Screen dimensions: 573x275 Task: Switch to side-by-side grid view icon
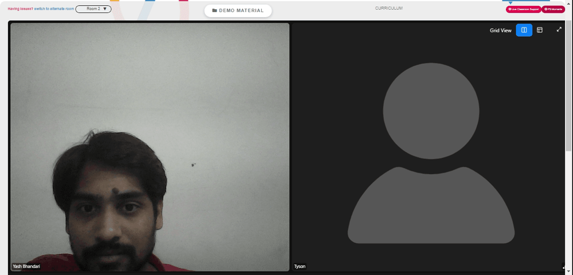(524, 30)
